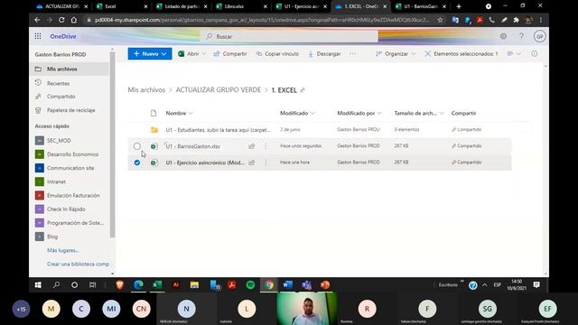
Task: Click the browser address bar URL
Action: [x=262, y=20]
